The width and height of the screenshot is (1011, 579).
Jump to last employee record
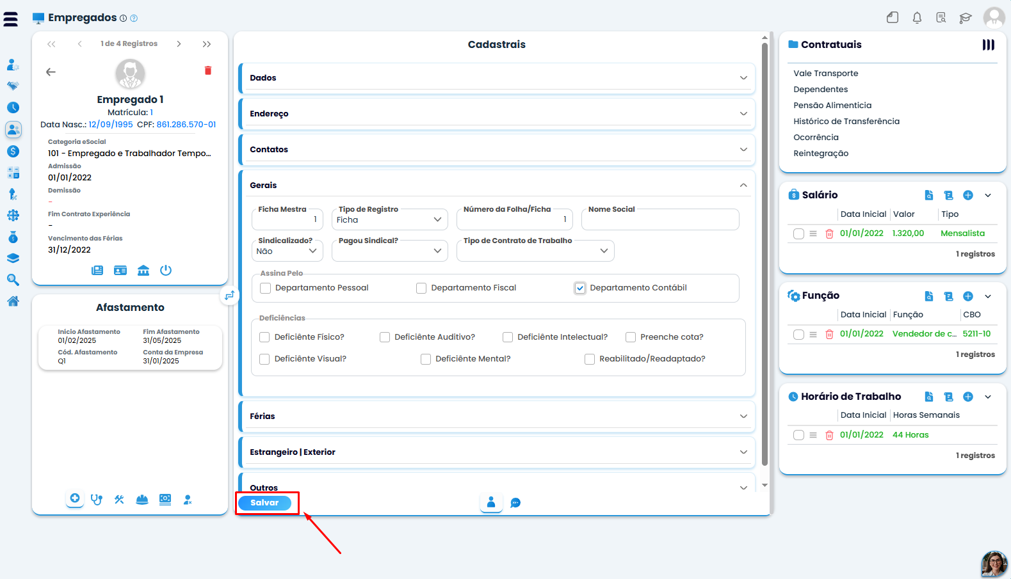click(207, 44)
